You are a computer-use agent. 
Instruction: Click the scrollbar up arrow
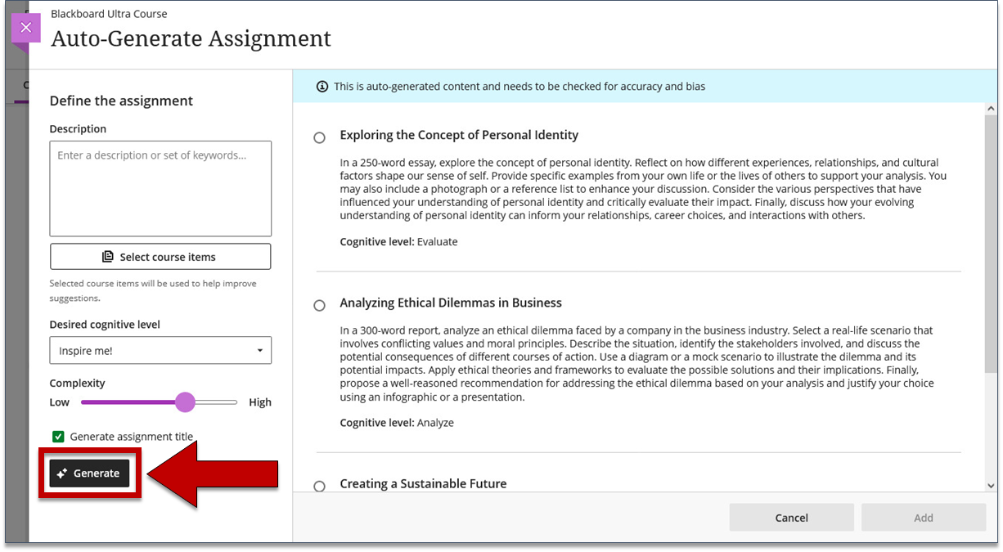[x=992, y=109]
